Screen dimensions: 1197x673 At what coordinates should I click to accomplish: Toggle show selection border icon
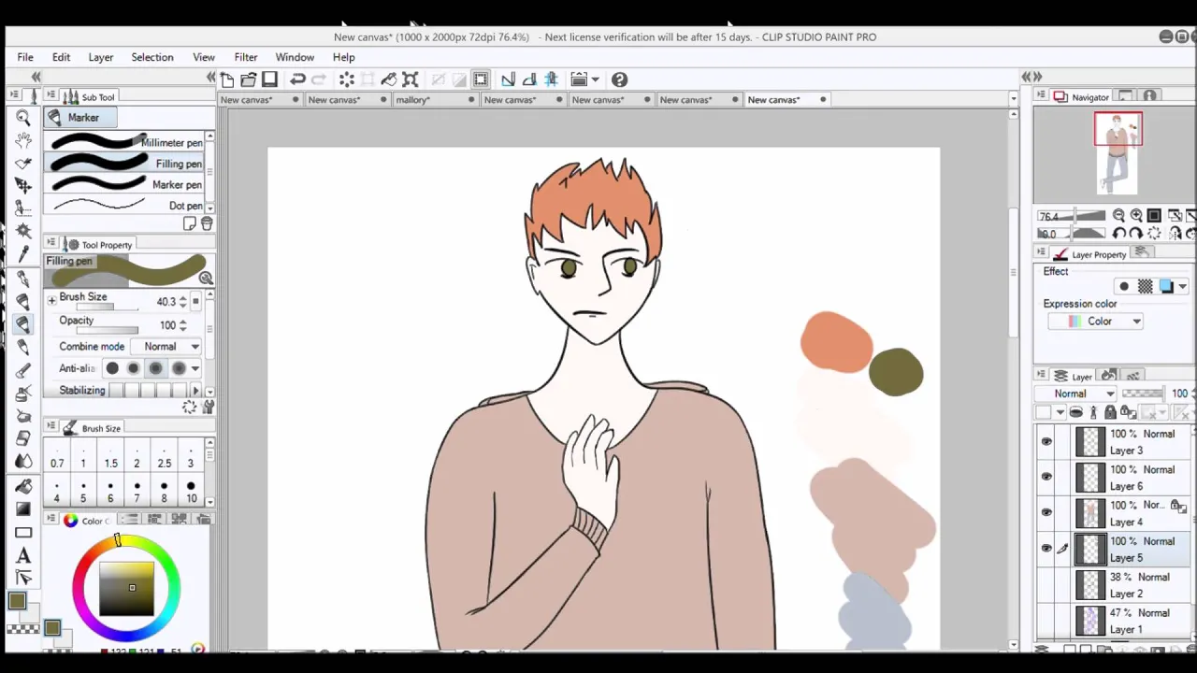tap(481, 79)
